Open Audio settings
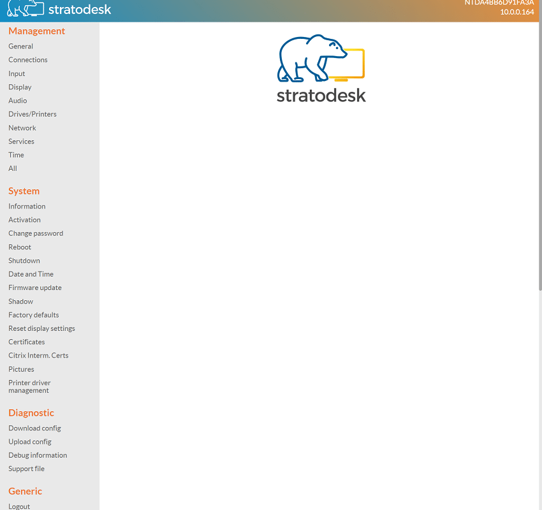This screenshot has width=542, height=510. [18, 101]
